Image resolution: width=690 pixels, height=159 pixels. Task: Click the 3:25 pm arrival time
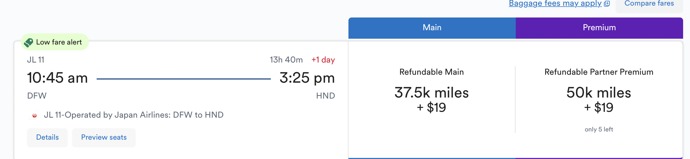tap(307, 78)
